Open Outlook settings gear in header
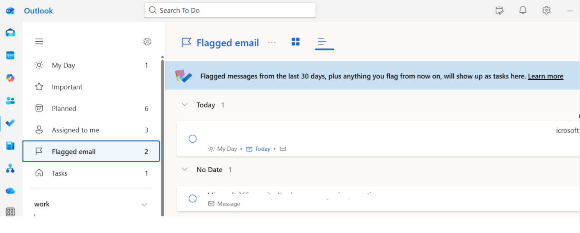This screenshot has width=580, height=233. [546, 11]
